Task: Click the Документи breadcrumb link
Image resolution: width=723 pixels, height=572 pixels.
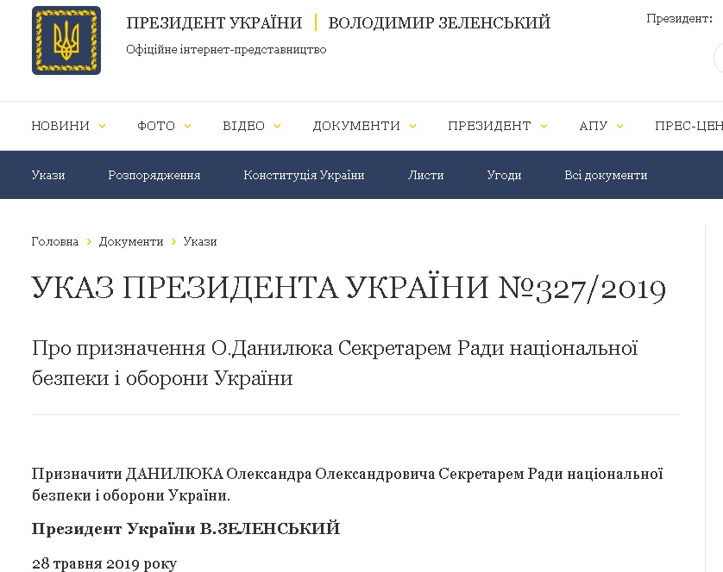Action: (131, 242)
